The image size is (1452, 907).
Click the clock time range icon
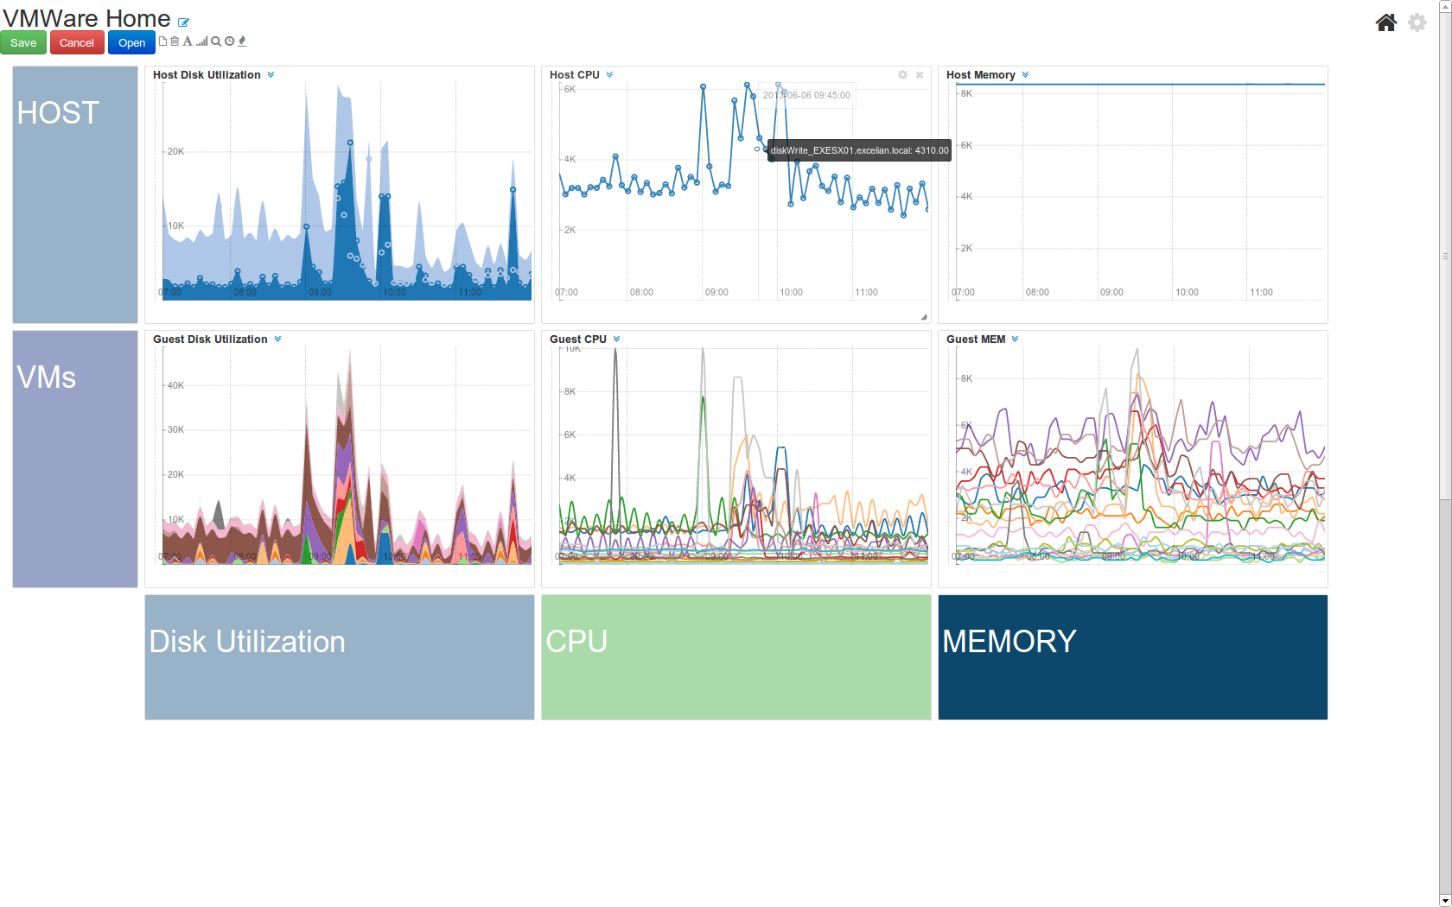[229, 41]
